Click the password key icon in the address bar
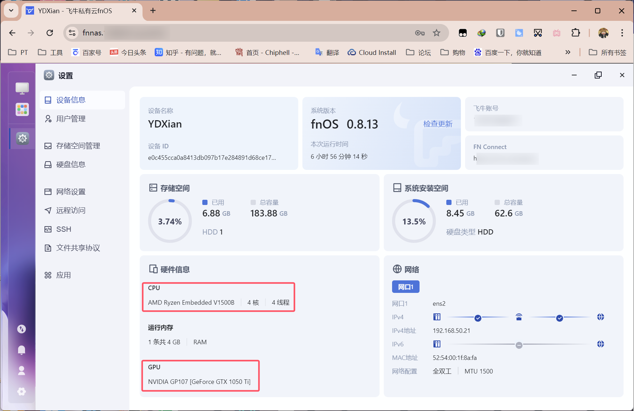The width and height of the screenshot is (634, 411). tap(420, 33)
